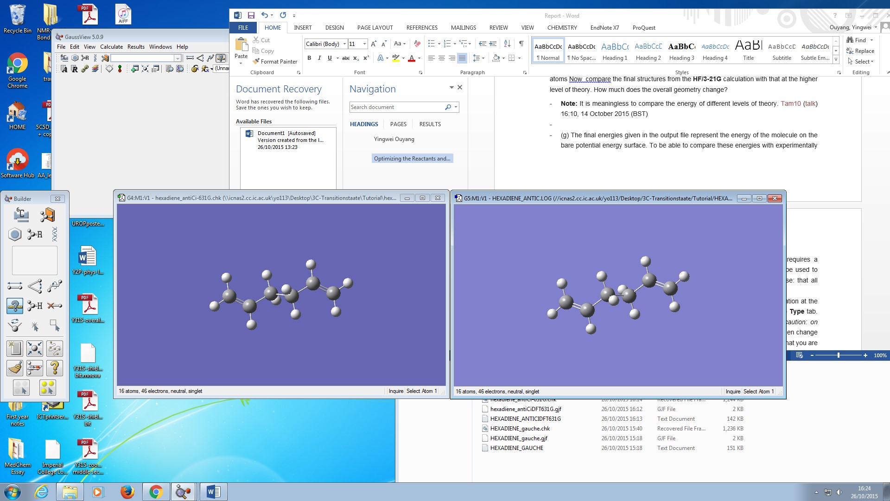
Task: Click the Format Painter button
Action: point(275,62)
